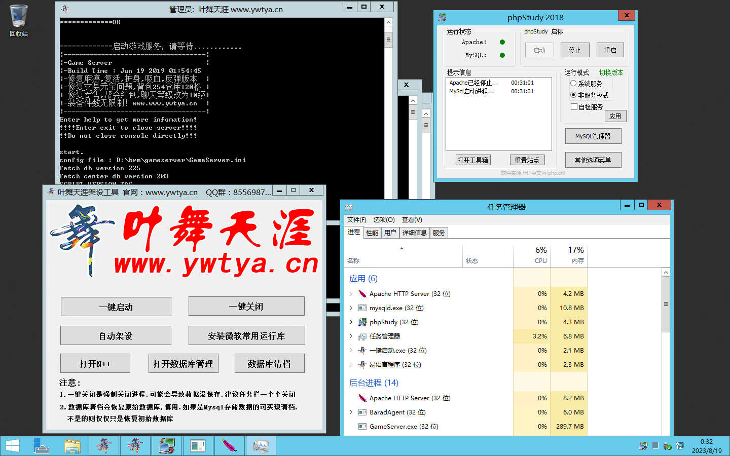The width and height of the screenshot is (730, 456).
Task: Click the 打开数据库管理 button
Action: point(183,363)
